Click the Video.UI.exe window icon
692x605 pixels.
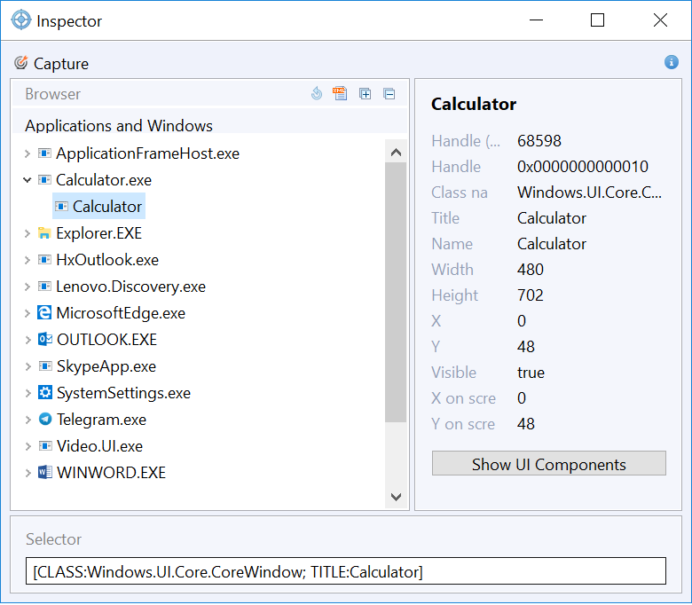pyautogui.click(x=45, y=445)
